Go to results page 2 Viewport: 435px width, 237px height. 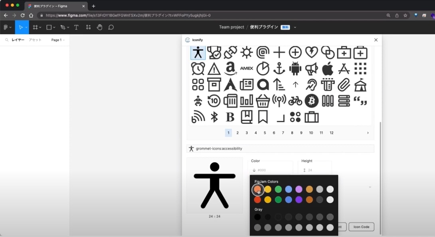tap(237, 133)
